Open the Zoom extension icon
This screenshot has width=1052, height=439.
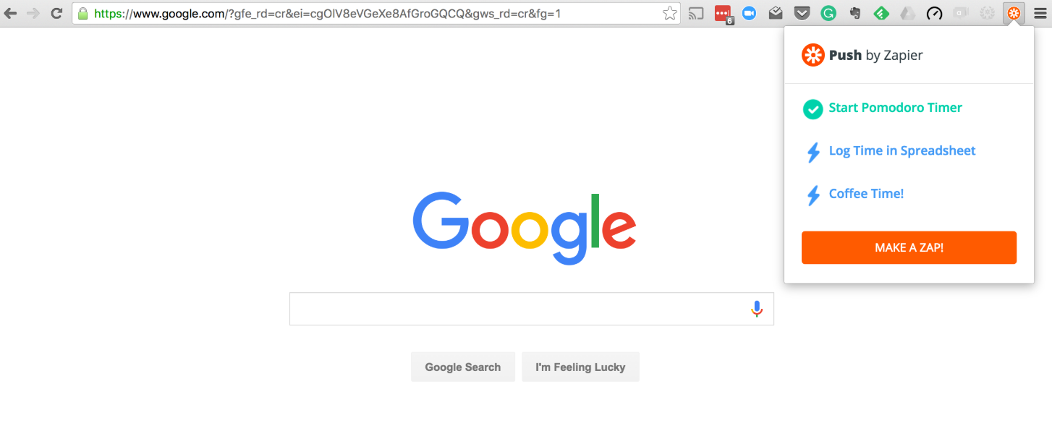point(749,13)
